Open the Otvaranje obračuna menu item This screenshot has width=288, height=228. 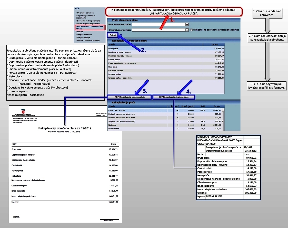click(85, 13)
